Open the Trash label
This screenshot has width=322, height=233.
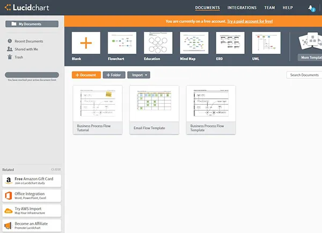(x=19, y=57)
